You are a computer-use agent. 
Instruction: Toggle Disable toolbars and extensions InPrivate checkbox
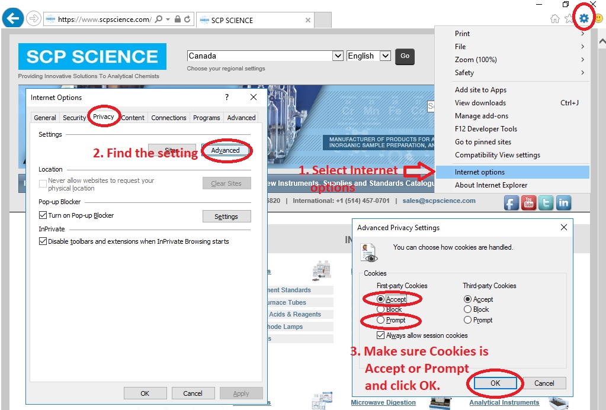click(x=43, y=241)
